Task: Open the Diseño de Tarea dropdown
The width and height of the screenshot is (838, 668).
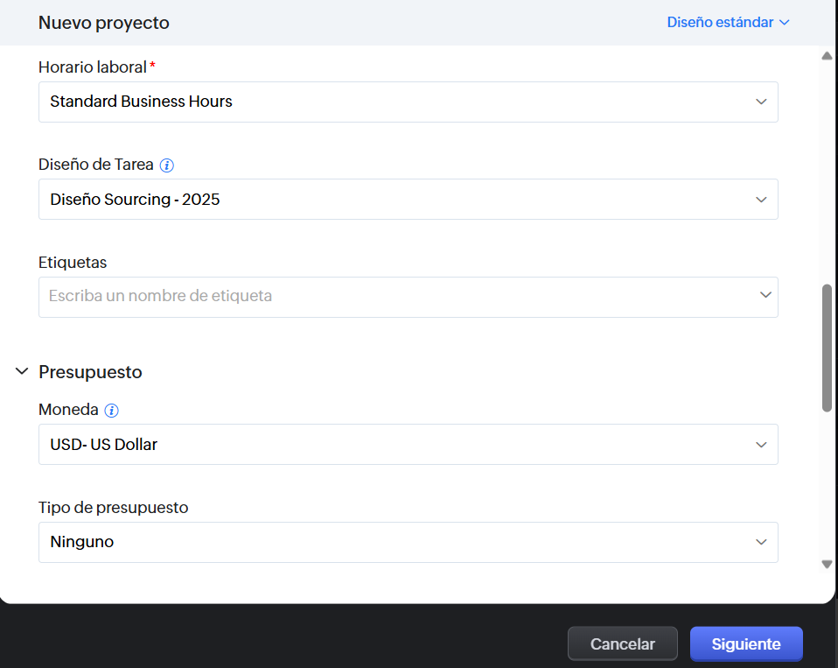Action: click(408, 200)
